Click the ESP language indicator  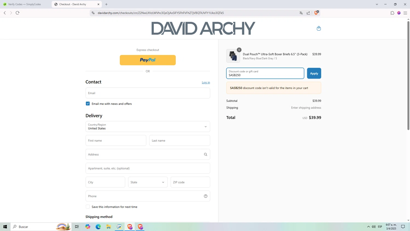380,227
